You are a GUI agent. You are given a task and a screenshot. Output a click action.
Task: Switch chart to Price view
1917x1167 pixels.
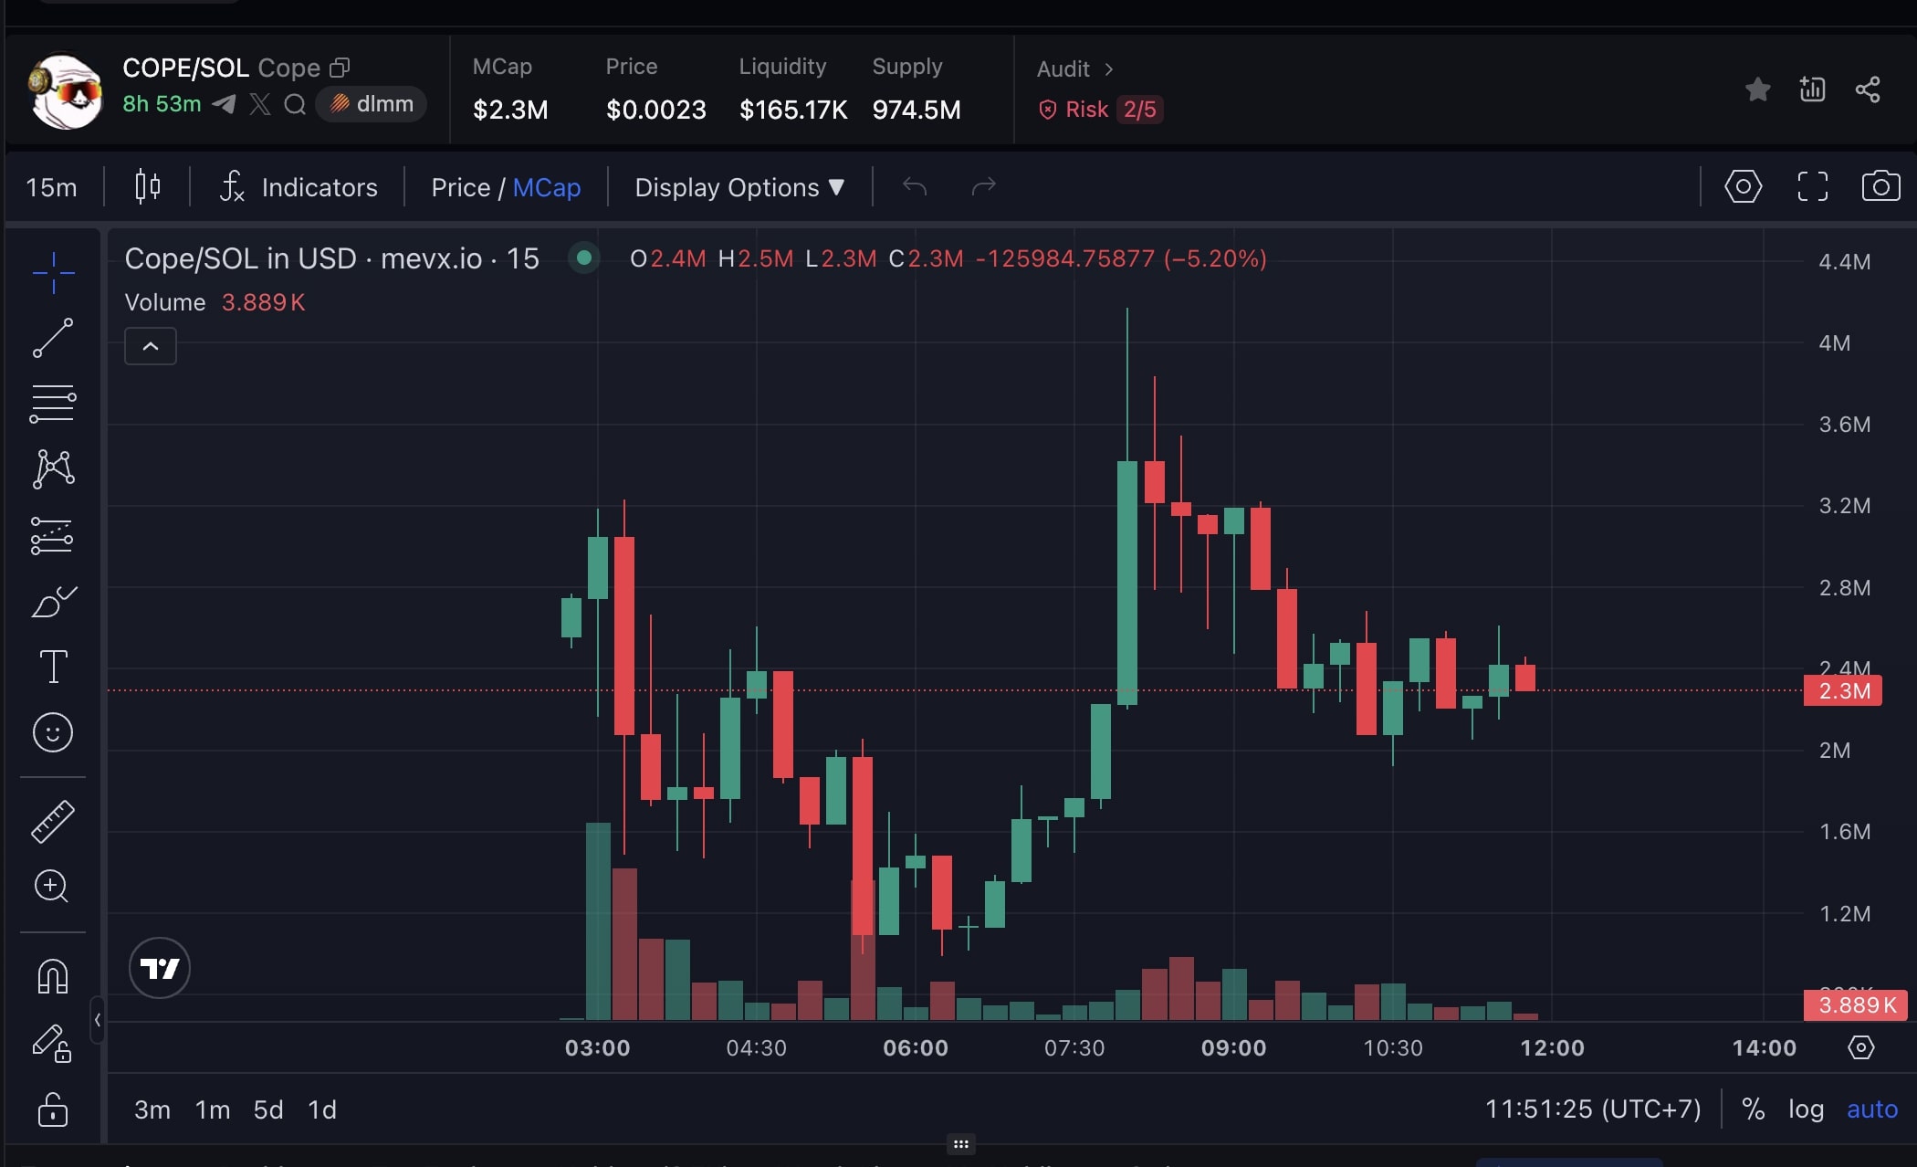point(461,187)
